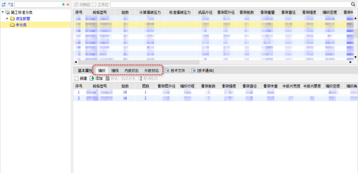Click the scroll-up arrow of the spec table
This screenshot has width=358, height=173.
click(x=356, y=18)
